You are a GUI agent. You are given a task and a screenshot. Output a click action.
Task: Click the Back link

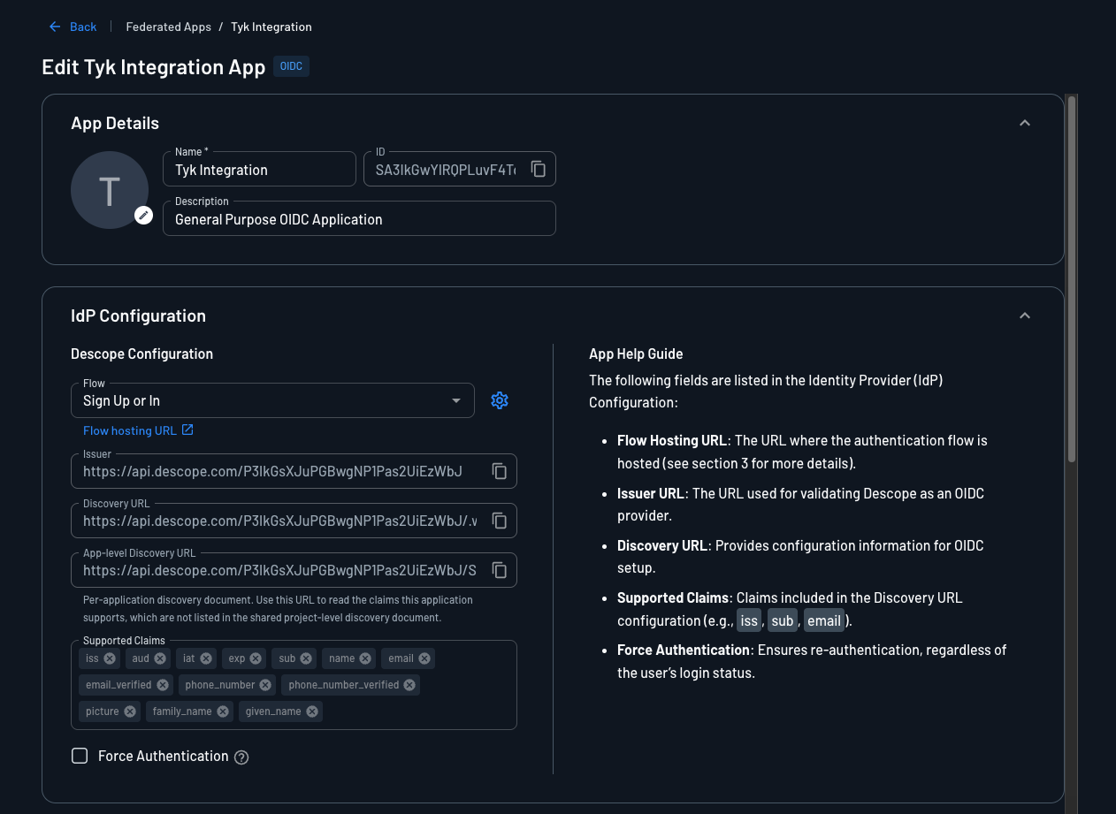83,27
